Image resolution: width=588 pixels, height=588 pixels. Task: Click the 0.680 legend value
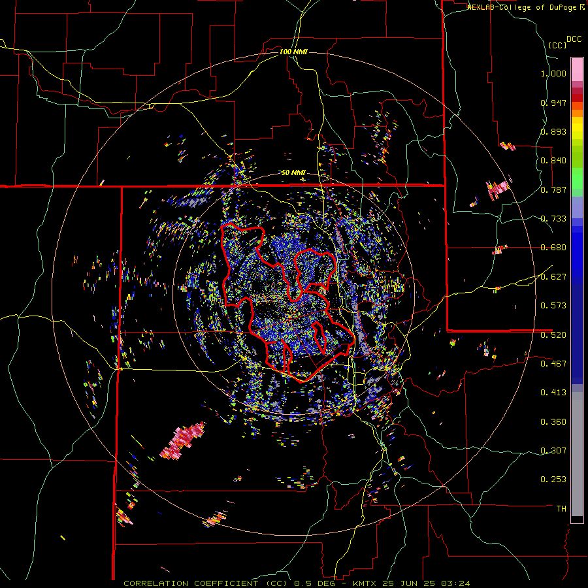[x=553, y=248]
